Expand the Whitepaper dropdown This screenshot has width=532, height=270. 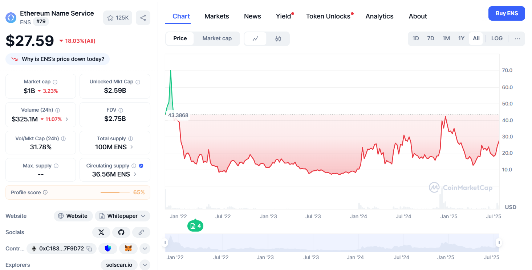pyautogui.click(x=123, y=216)
